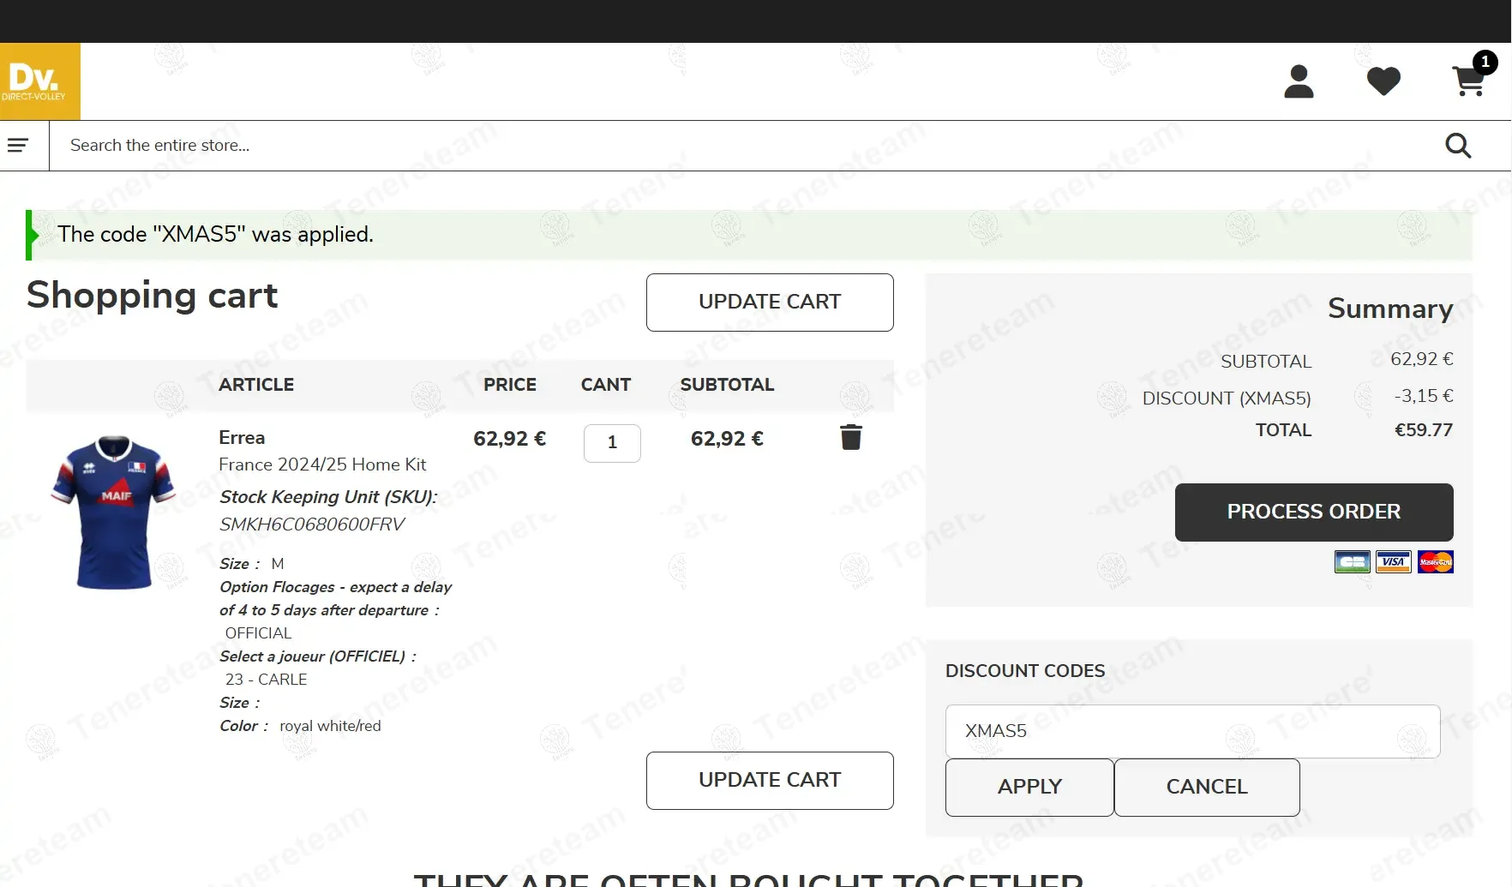Open the user account icon
The height and width of the screenshot is (887, 1512).
point(1299,81)
